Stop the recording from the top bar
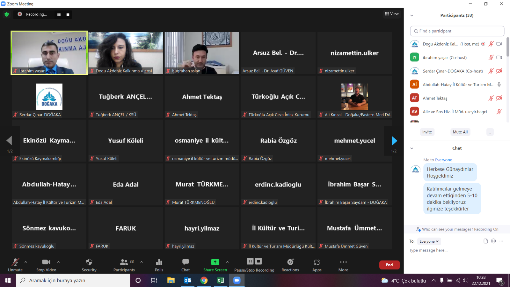 (x=68, y=15)
